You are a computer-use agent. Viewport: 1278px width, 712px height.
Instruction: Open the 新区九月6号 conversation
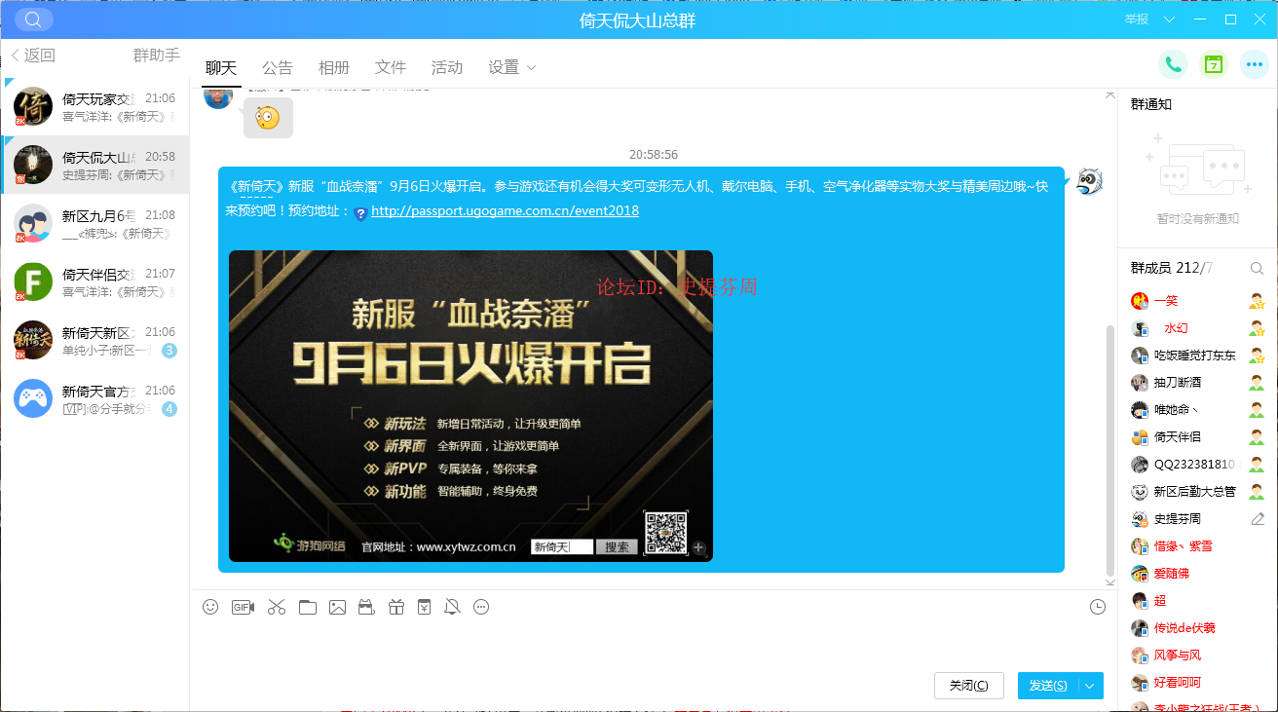tap(94, 224)
